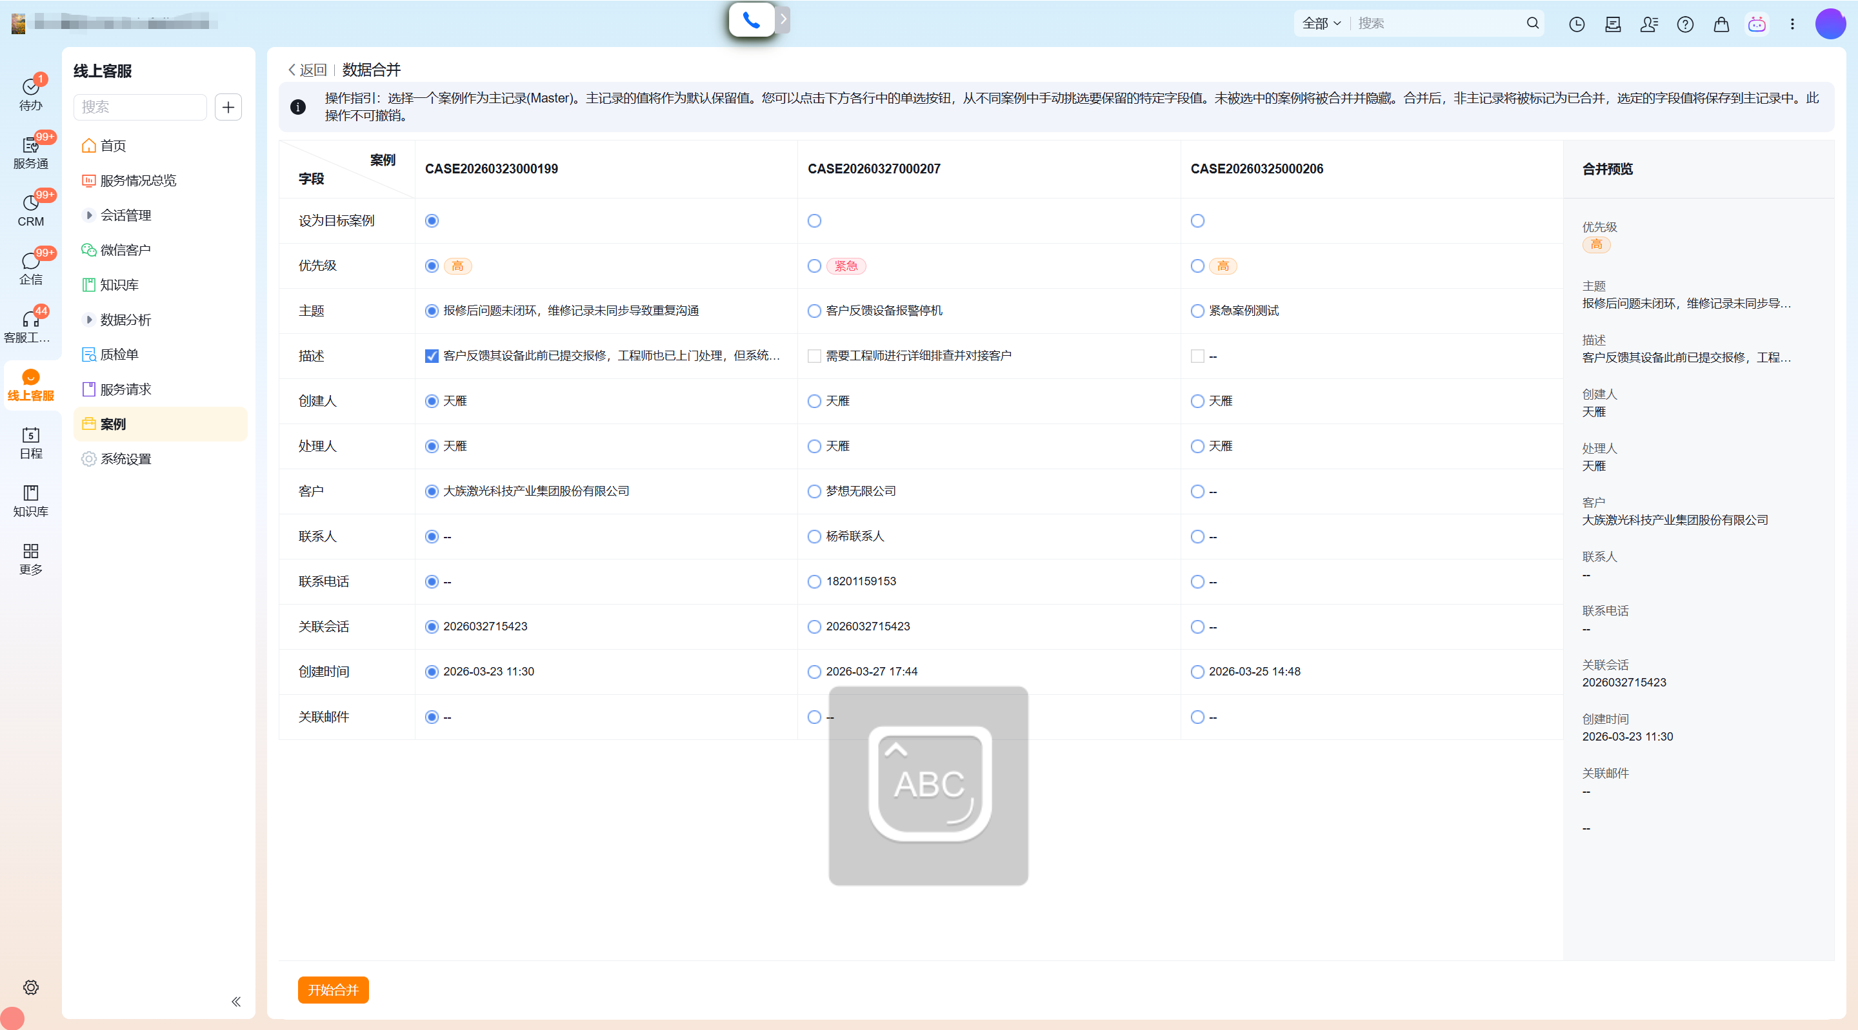
Task: Select 紧急 priority radio button
Action: click(814, 266)
